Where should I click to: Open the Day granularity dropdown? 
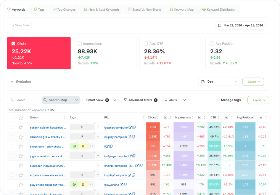[x=219, y=82]
